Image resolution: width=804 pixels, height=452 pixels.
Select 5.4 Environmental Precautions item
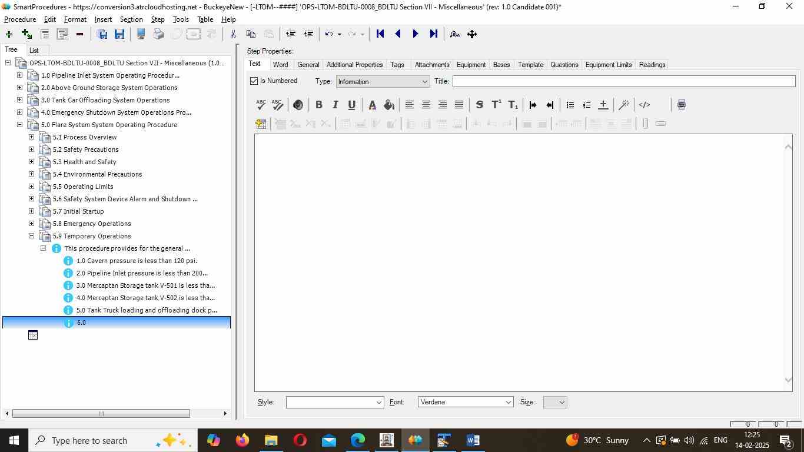(x=97, y=174)
